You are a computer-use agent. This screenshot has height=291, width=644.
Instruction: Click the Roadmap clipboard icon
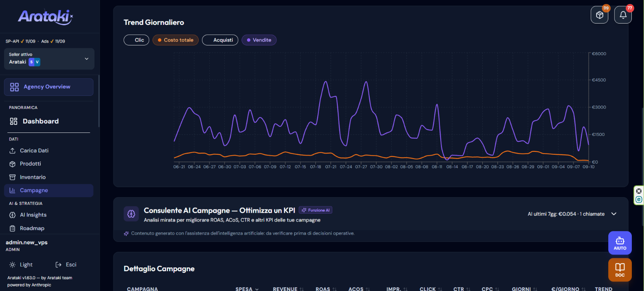[x=13, y=228]
